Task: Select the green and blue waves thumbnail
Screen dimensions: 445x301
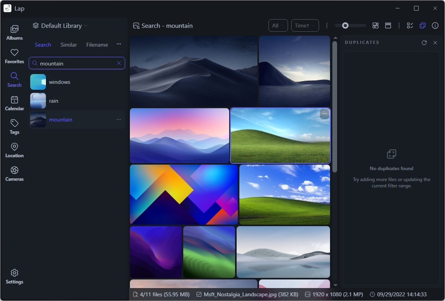Action: (x=209, y=252)
